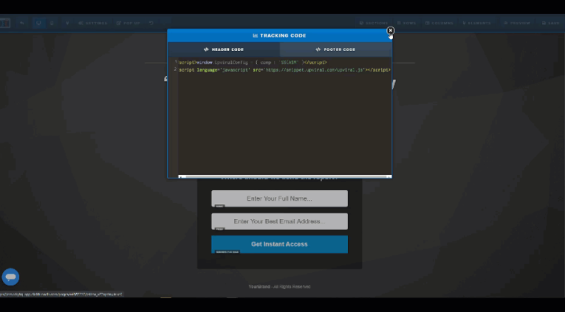This screenshot has height=312, width=565.
Task: Click the back arrow in editor toolbar
Action: click(x=22, y=23)
